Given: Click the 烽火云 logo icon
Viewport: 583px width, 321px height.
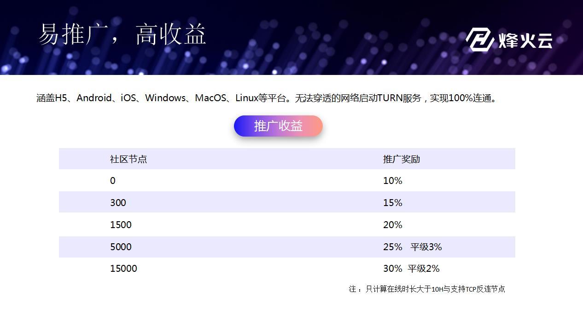Looking at the screenshot, I should [480, 39].
